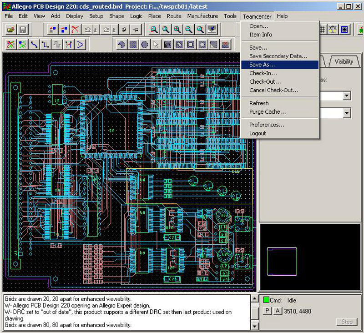Screen dimensions: 364x333
Task: Choose Save Secondary Data... entry
Action: click(x=280, y=56)
